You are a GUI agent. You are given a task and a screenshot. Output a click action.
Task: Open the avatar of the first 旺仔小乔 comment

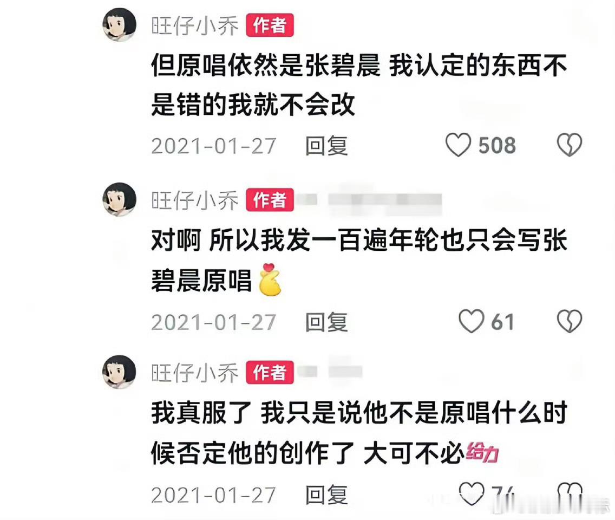119,25
